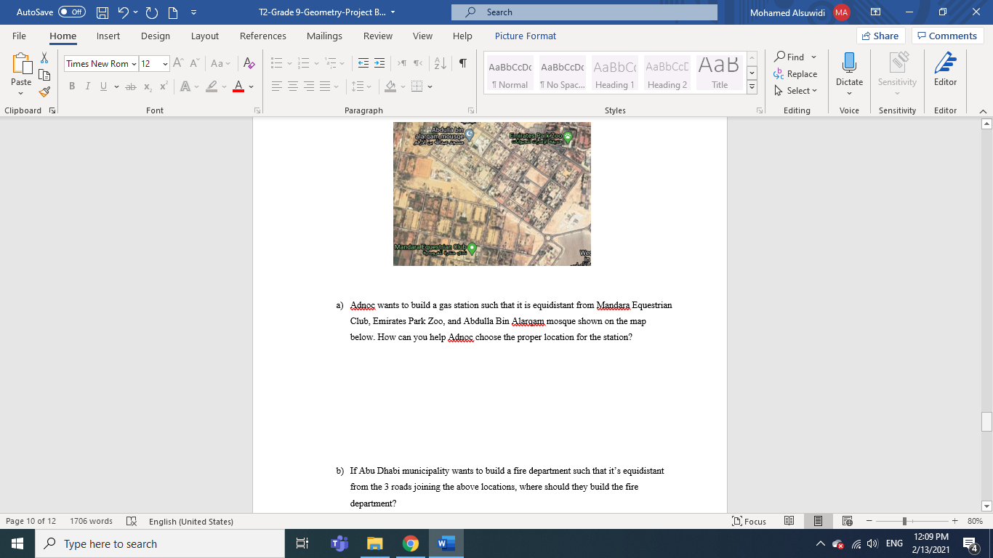Viewport: 993px width, 558px height.
Task: Select the map image in the document
Action: [x=491, y=193]
